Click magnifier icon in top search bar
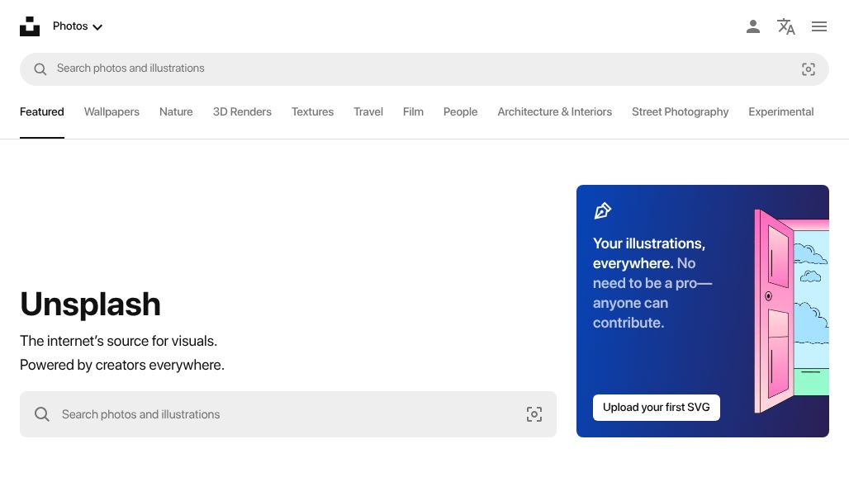This screenshot has height=477, width=849. [x=40, y=69]
